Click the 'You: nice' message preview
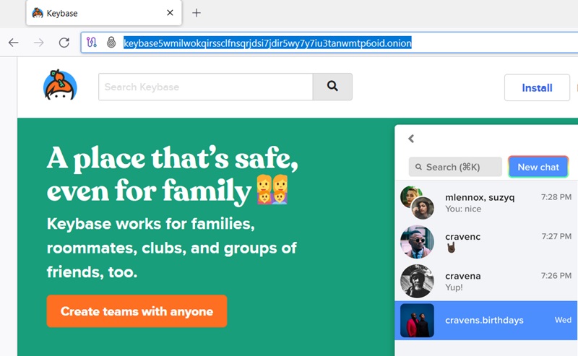The width and height of the screenshot is (578, 356). tap(463, 209)
